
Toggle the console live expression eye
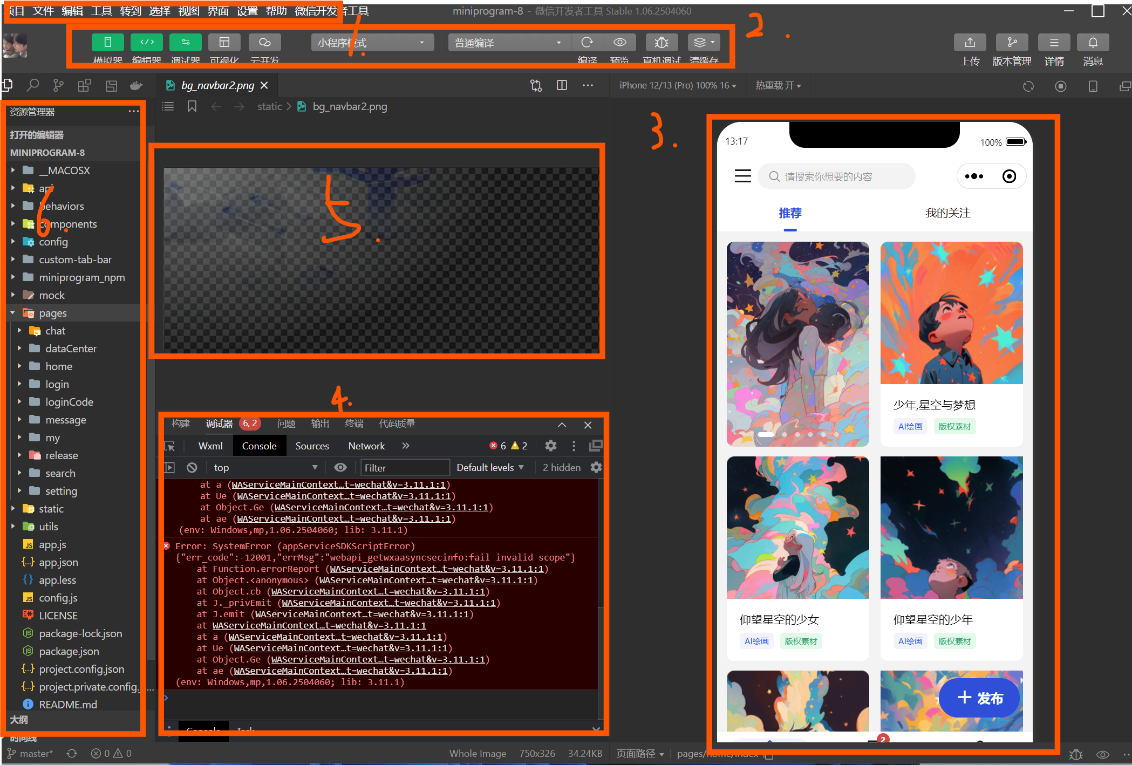tap(340, 467)
